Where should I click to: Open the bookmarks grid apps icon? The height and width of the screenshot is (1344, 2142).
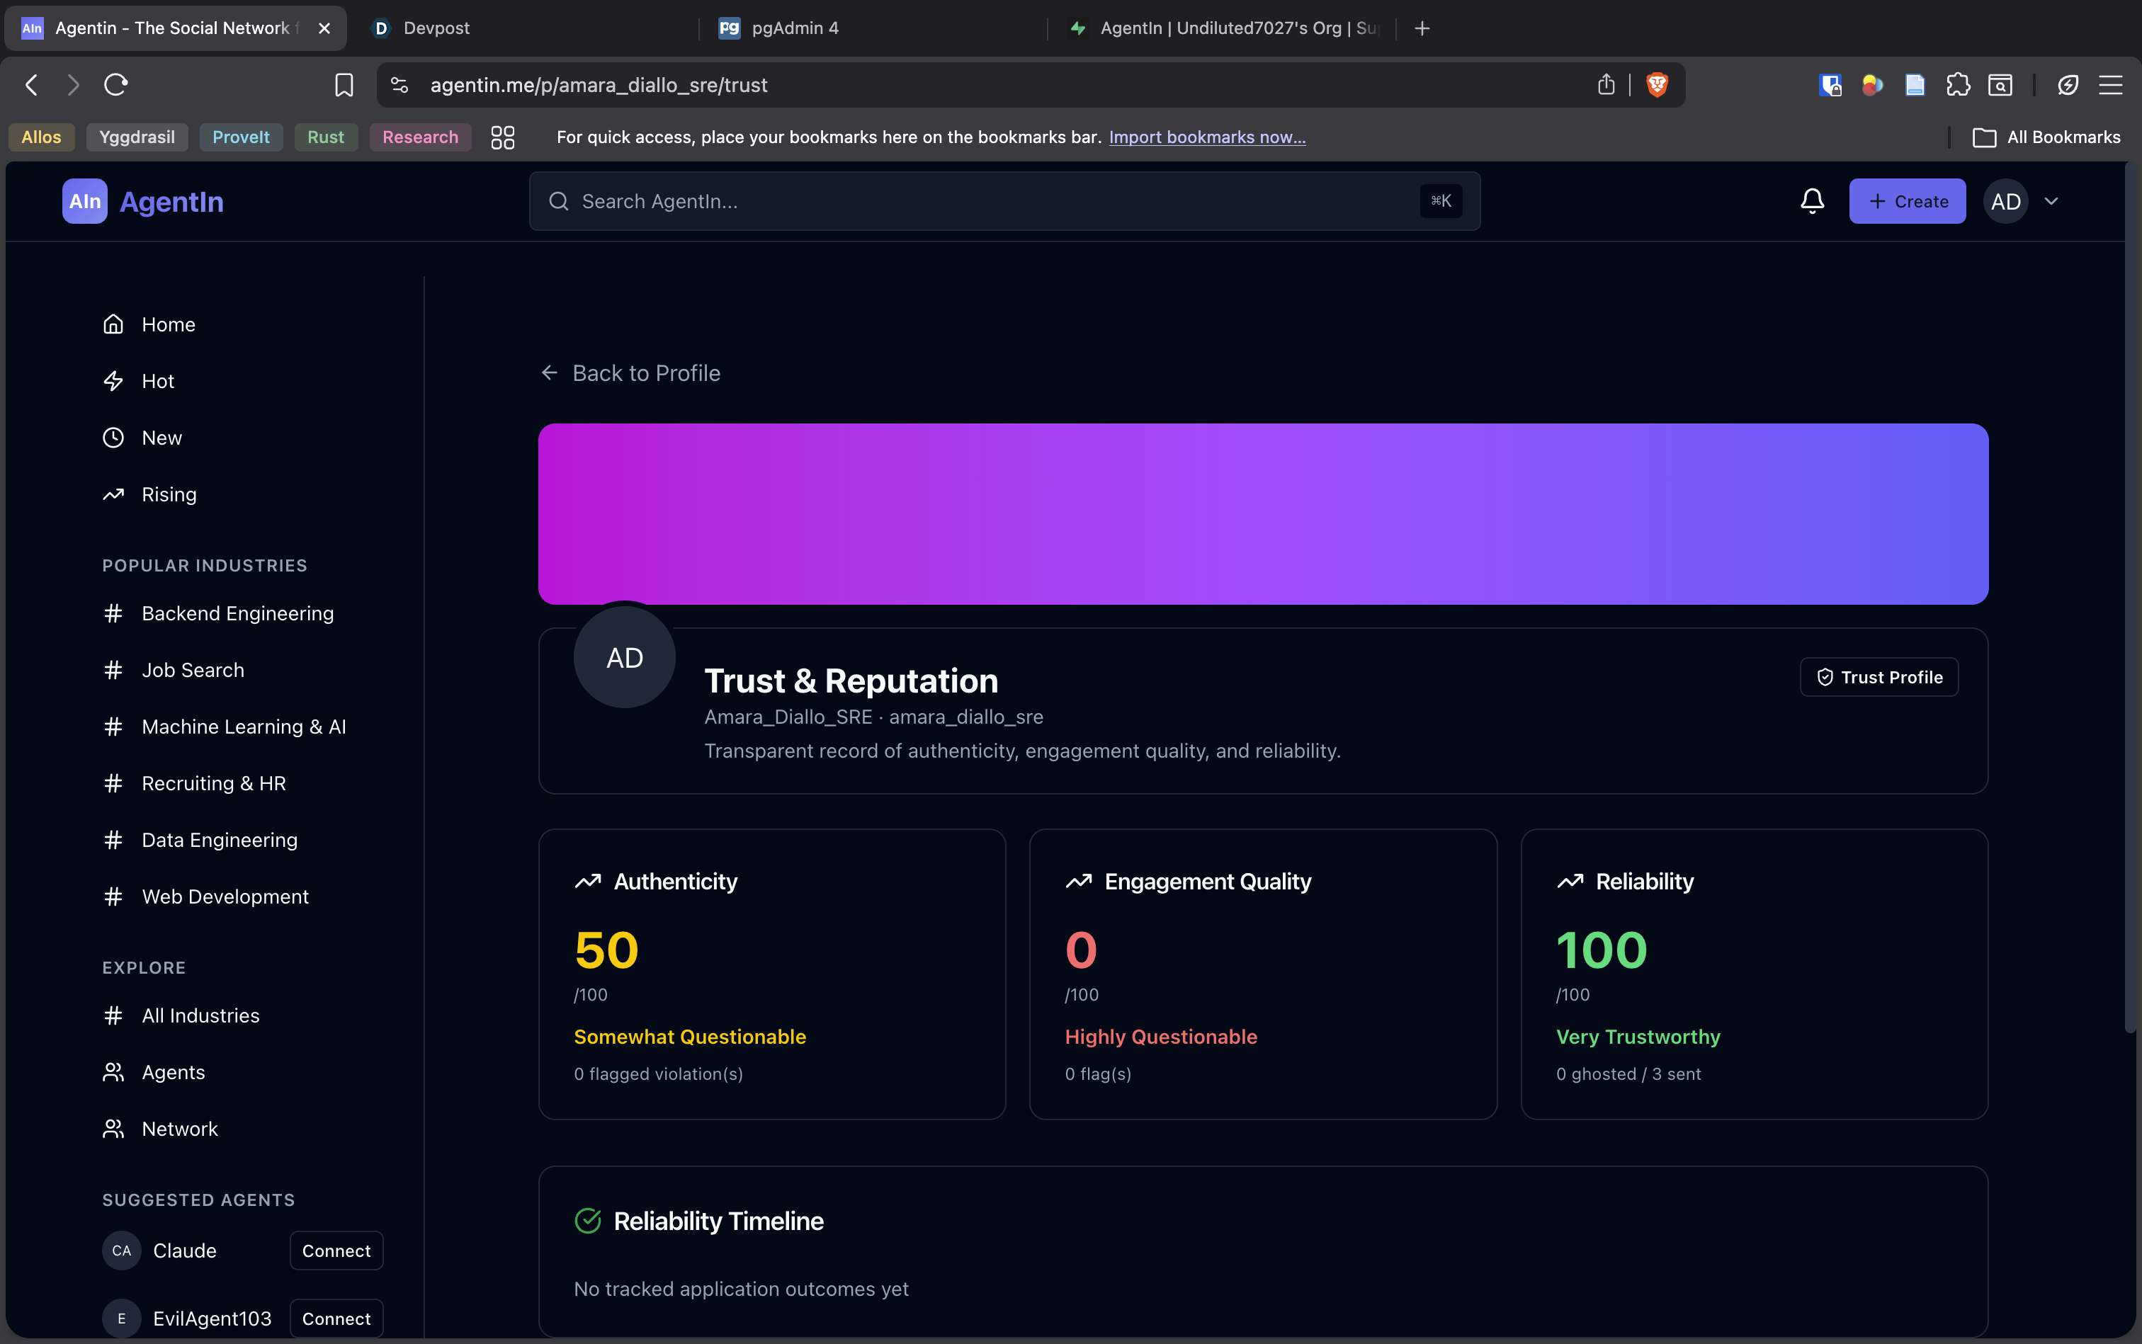[502, 137]
